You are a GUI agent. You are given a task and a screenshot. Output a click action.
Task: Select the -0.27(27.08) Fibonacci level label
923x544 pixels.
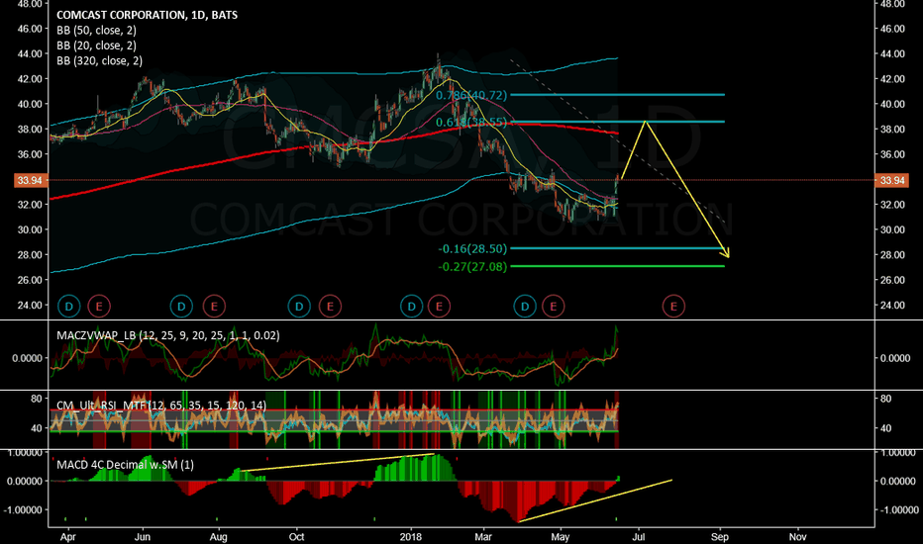(x=472, y=266)
